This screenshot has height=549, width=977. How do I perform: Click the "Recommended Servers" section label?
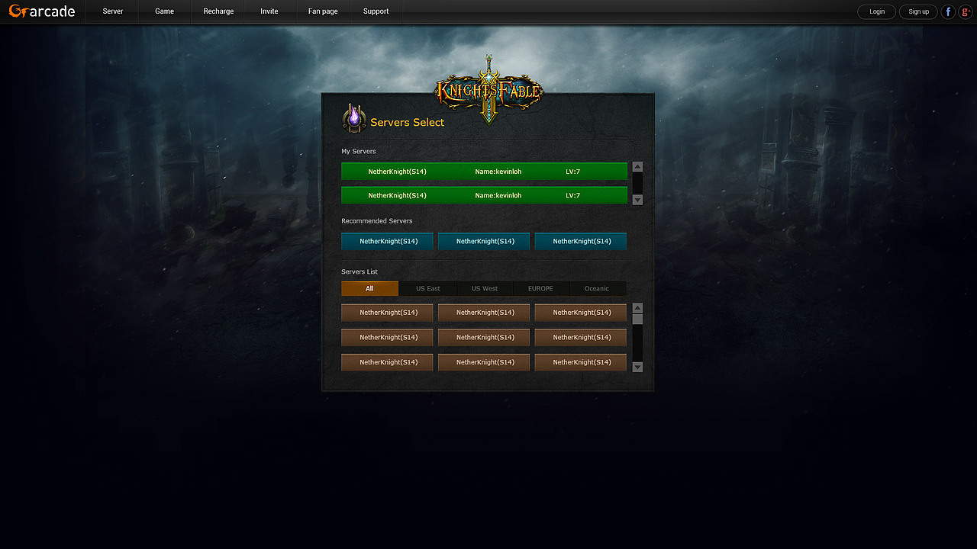tap(377, 220)
